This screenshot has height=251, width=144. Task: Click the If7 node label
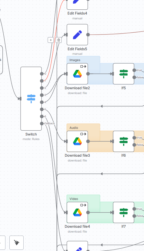coord(123,227)
